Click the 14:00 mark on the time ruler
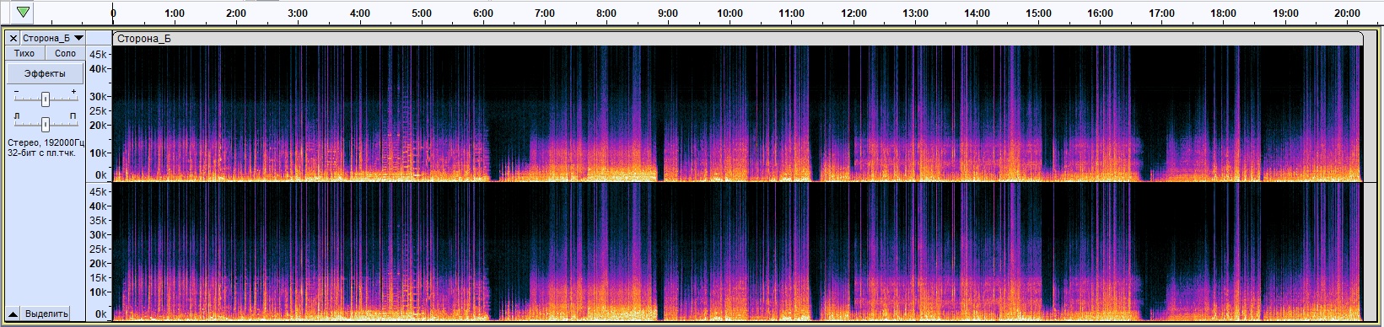The width and height of the screenshot is (1384, 327). 977,13
